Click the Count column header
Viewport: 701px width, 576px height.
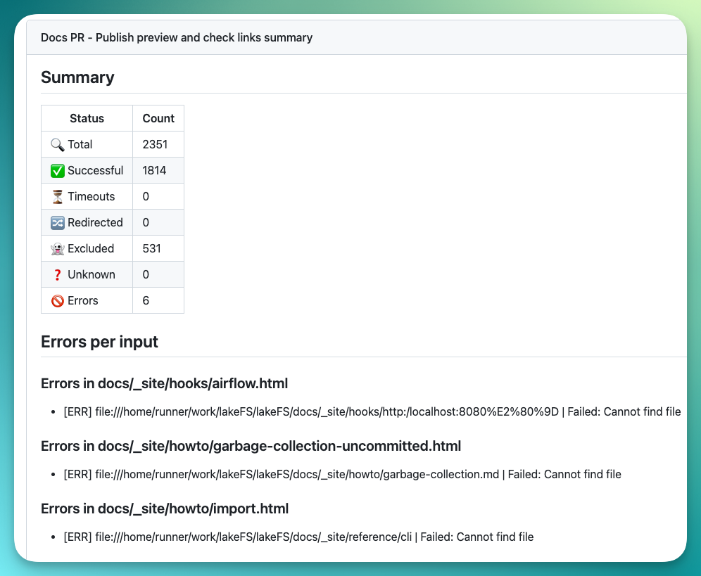coord(158,118)
